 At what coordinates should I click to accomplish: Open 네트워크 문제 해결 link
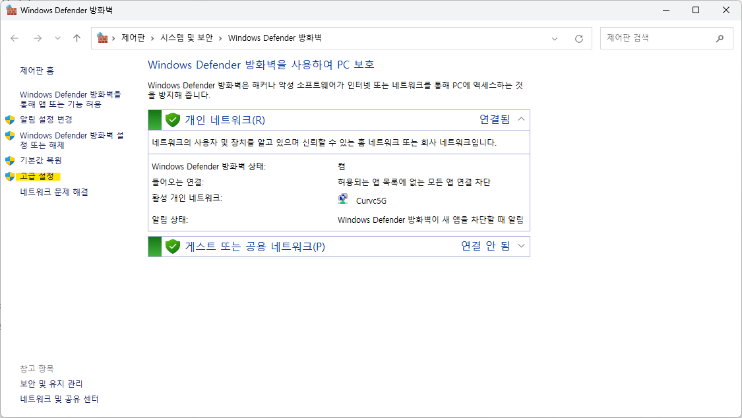coord(54,192)
